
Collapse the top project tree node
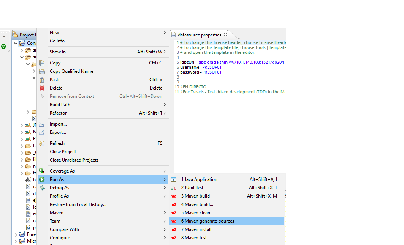tap(16, 43)
